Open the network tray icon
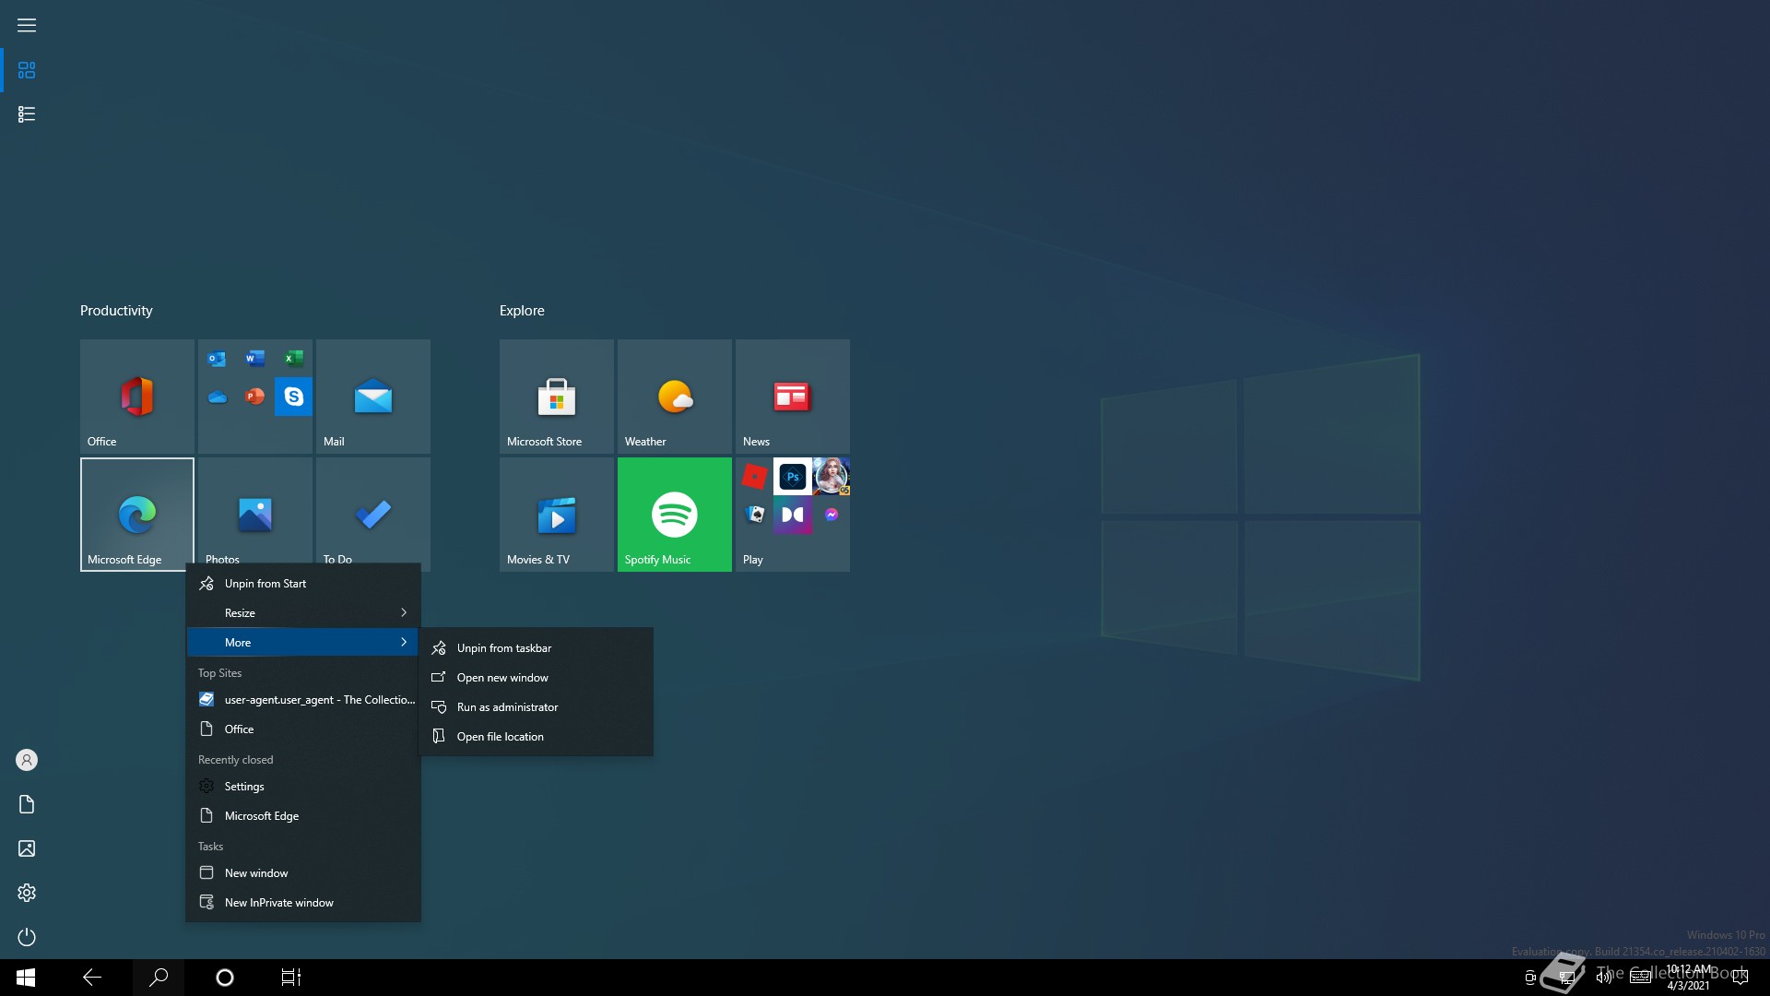The image size is (1770, 996). [1567, 978]
